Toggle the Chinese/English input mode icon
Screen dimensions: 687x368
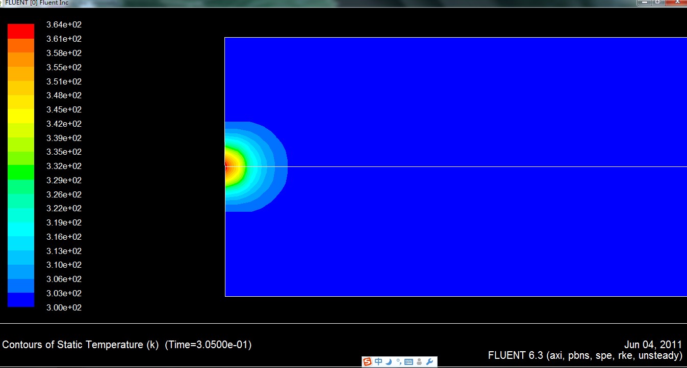click(x=378, y=362)
